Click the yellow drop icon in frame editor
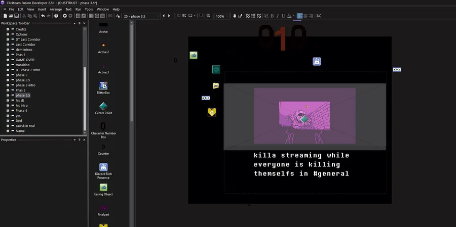This screenshot has width=456, height=227. click(212, 112)
